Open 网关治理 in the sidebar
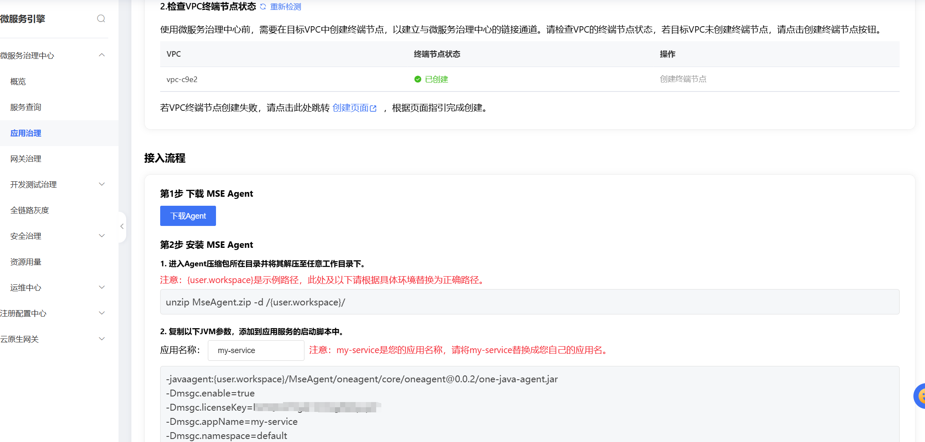The width and height of the screenshot is (925, 442). tap(26, 159)
